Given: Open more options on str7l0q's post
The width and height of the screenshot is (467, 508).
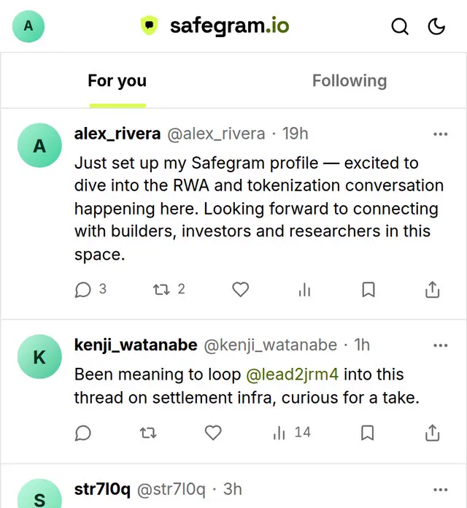Looking at the screenshot, I should pyautogui.click(x=441, y=490).
